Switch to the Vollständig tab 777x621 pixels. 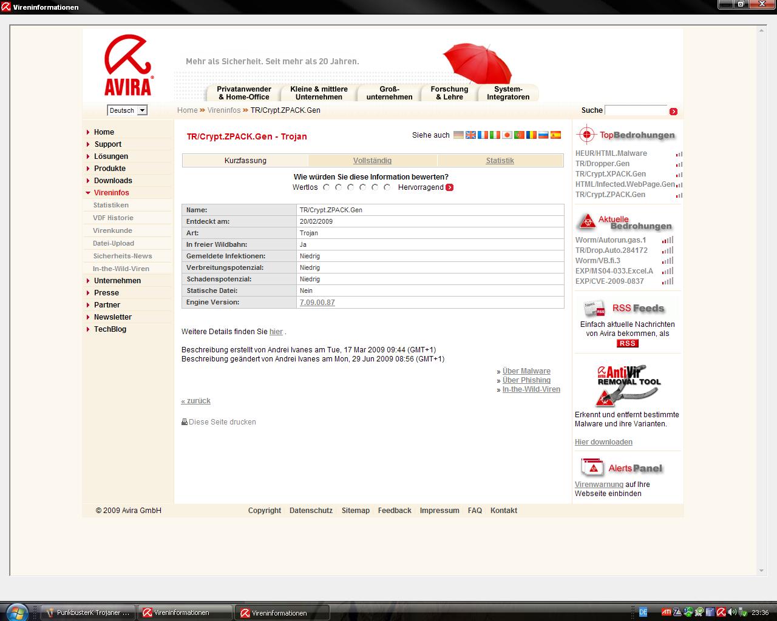pyautogui.click(x=372, y=161)
